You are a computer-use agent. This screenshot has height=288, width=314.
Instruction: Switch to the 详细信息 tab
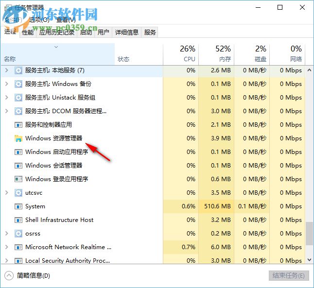pyautogui.click(x=127, y=33)
